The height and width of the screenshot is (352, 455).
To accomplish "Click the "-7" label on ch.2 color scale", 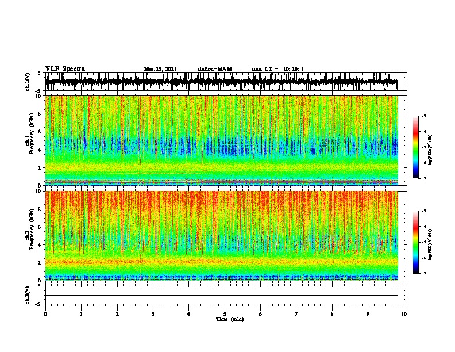I will click(424, 274).
